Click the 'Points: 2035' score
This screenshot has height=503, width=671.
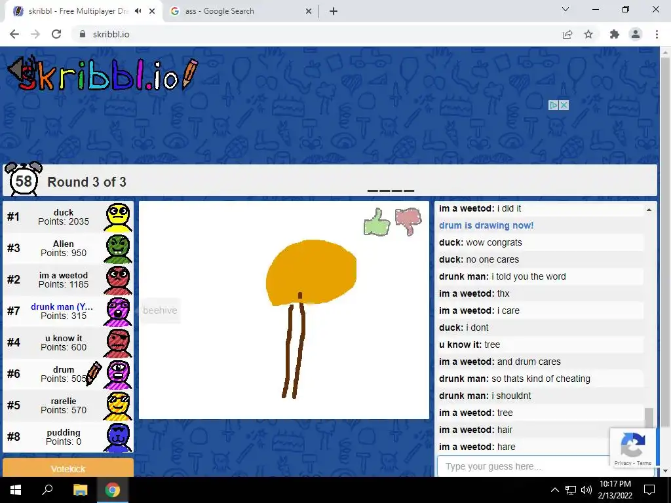tap(64, 221)
